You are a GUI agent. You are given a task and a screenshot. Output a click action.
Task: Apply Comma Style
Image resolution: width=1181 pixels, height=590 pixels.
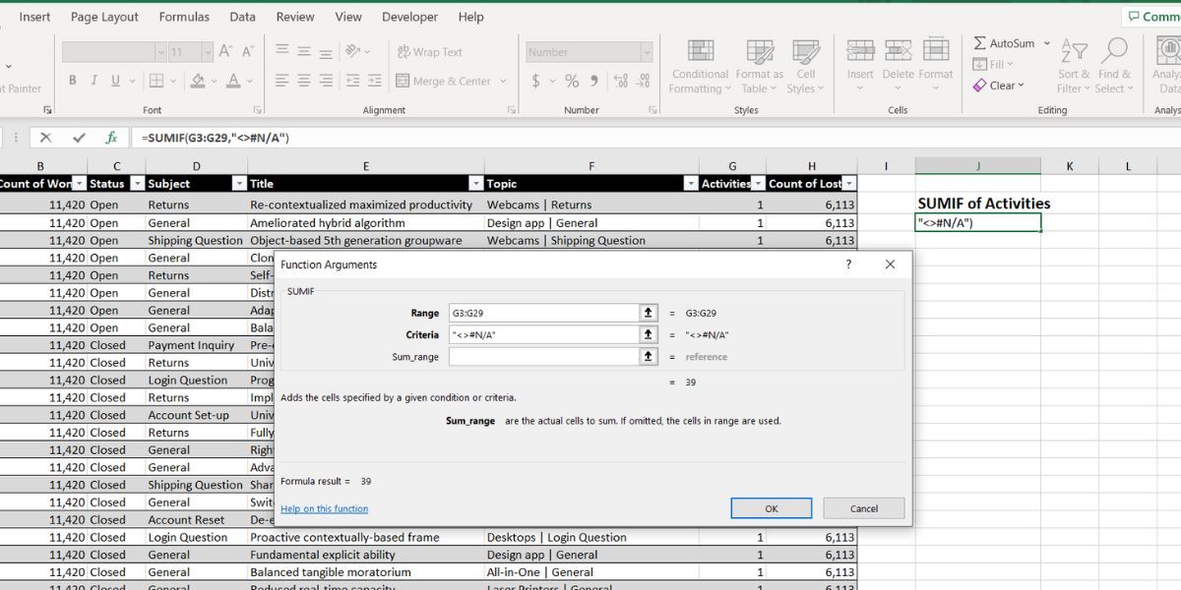click(x=594, y=81)
